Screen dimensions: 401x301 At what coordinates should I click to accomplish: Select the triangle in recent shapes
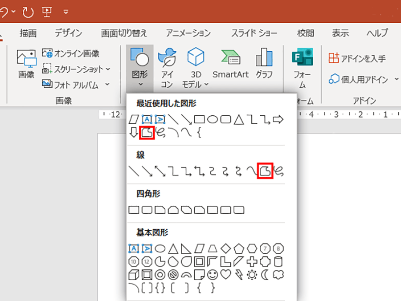tap(239, 119)
